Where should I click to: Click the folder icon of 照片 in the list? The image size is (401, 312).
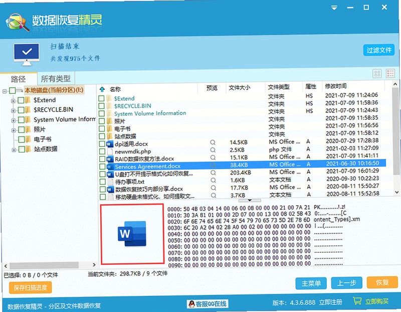pos(109,121)
